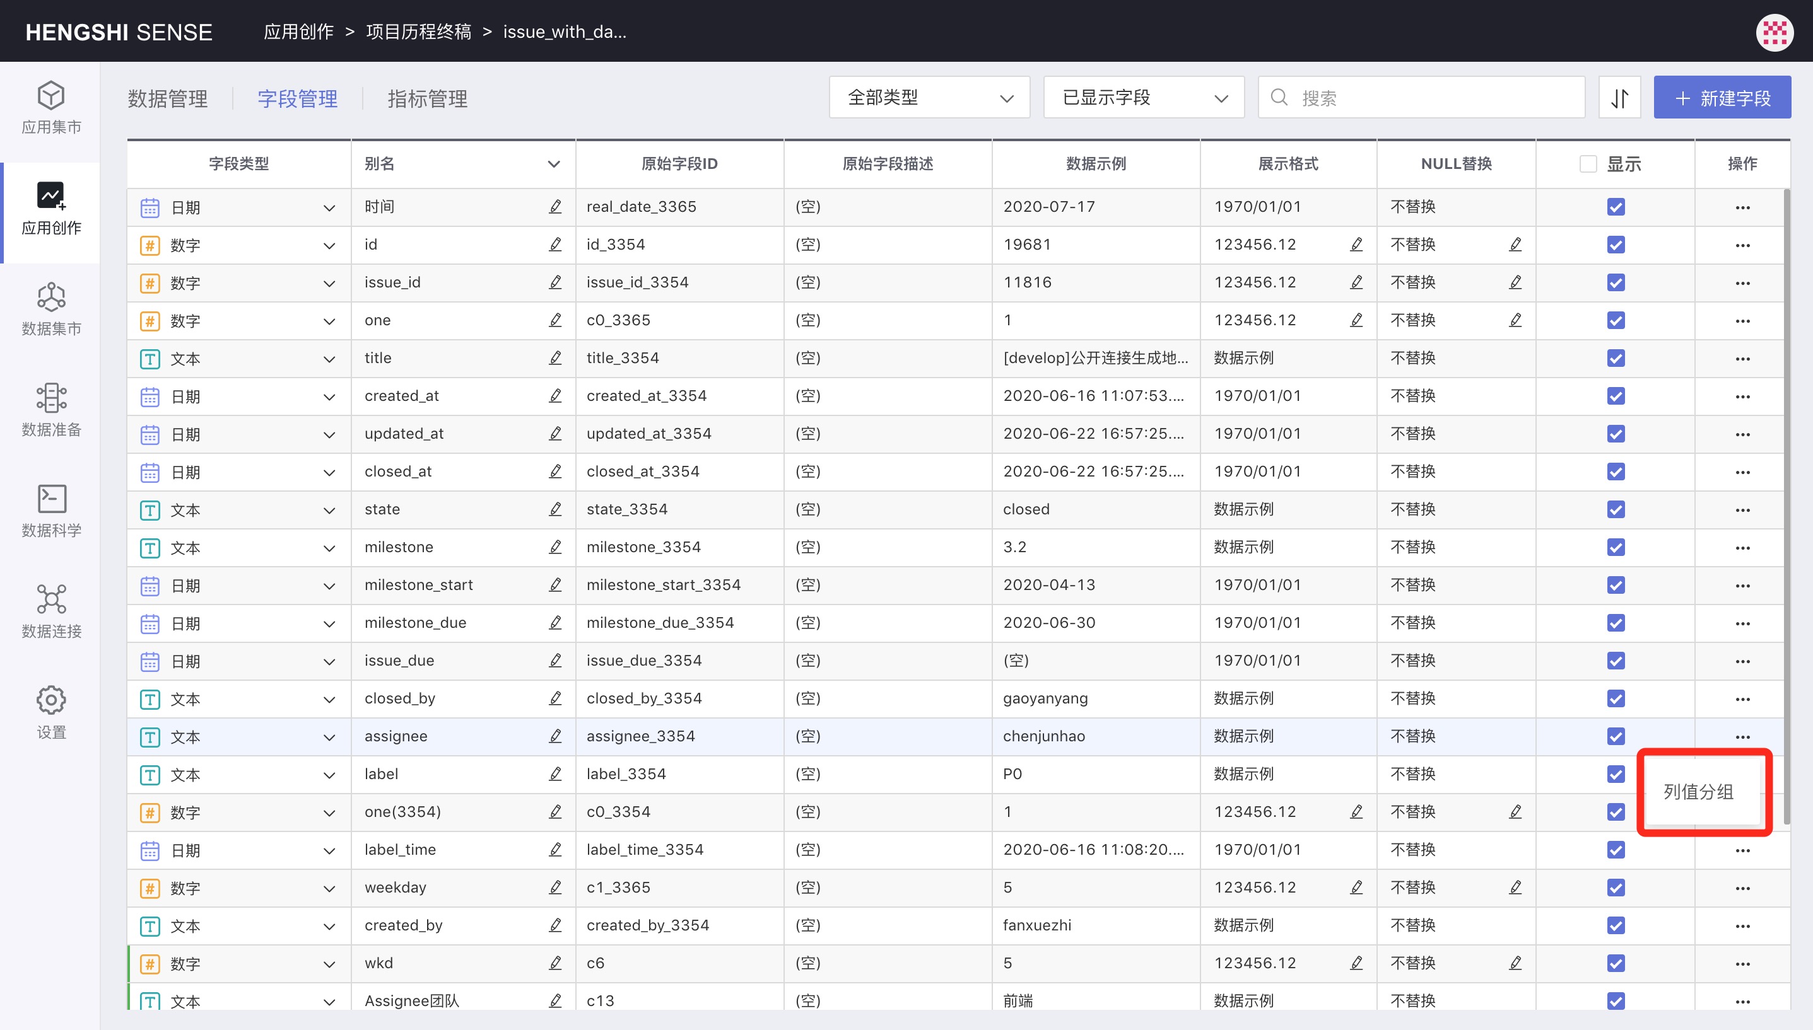Uncheck display checkbox for 时间 row
Image resolution: width=1813 pixels, height=1030 pixels.
[x=1616, y=207]
